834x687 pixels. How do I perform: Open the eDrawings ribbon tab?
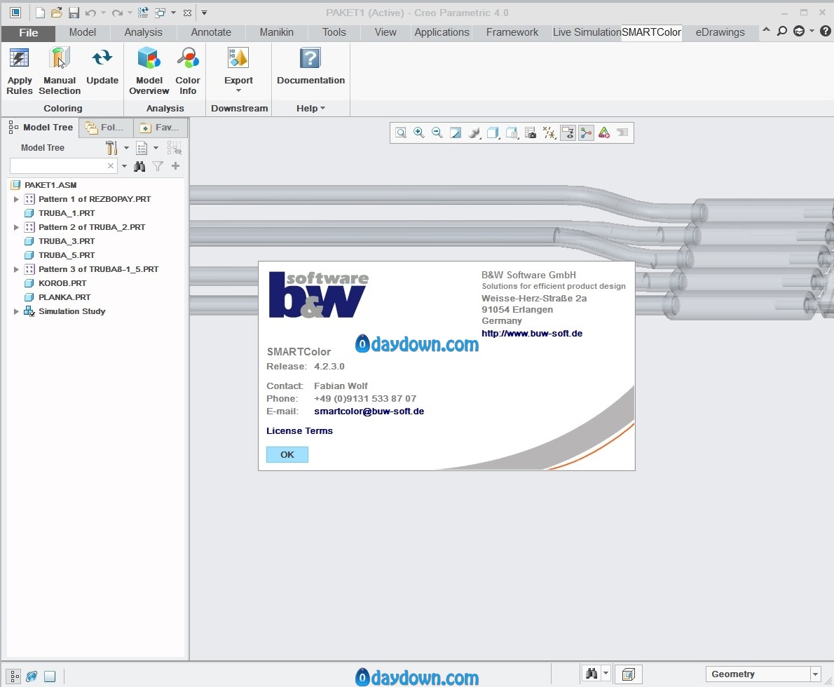720,32
